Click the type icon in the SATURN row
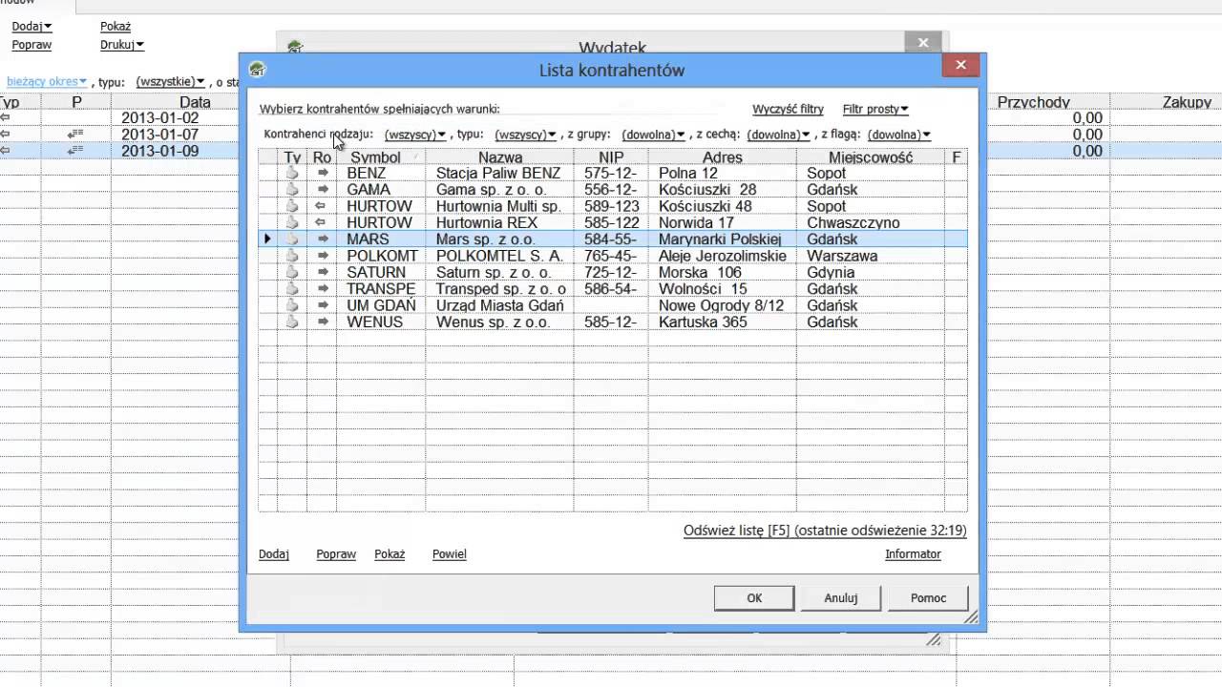The height and width of the screenshot is (687, 1222). pyautogui.click(x=292, y=272)
